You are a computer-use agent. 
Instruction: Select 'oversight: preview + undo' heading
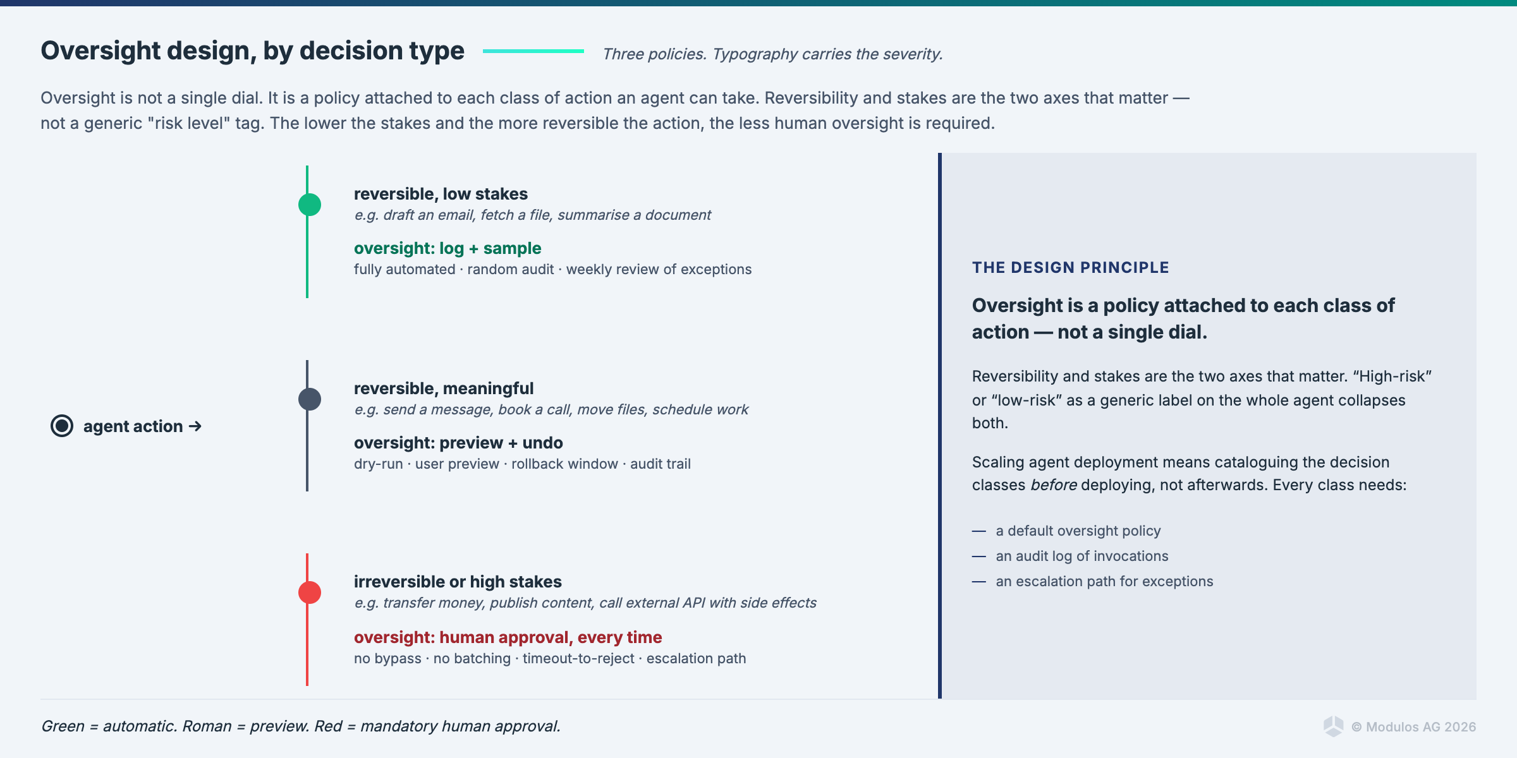tap(458, 443)
